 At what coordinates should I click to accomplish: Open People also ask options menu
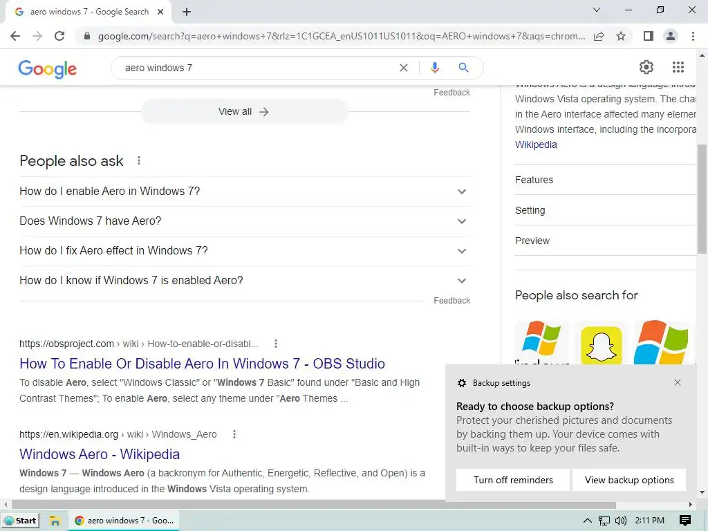tap(139, 160)
